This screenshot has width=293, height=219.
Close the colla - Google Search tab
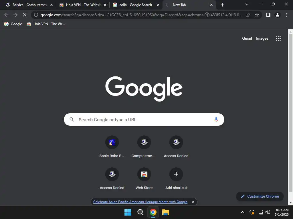pyautogui.click(x=158, y=5)
